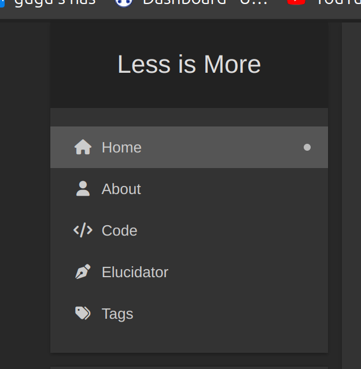Click the Home house icon
The width and height of the screenshot is (361, 369).
point(83,147)
